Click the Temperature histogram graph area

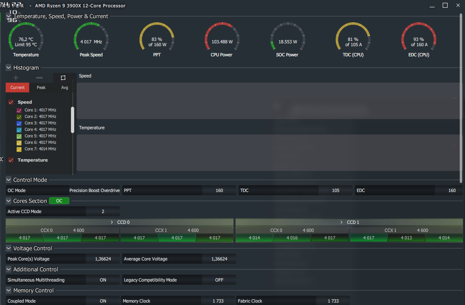click(x=268, y=153)
